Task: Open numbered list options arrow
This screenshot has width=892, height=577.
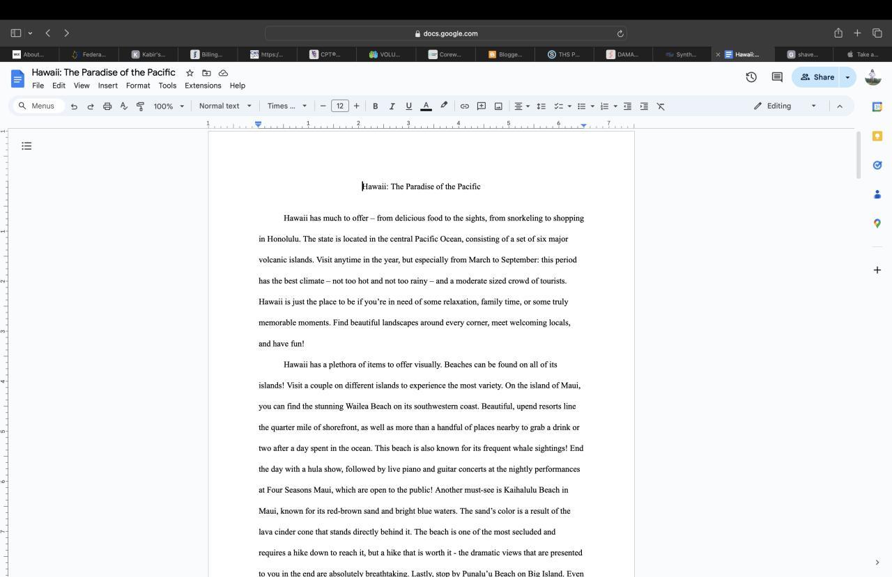Action: pos(615,106)
